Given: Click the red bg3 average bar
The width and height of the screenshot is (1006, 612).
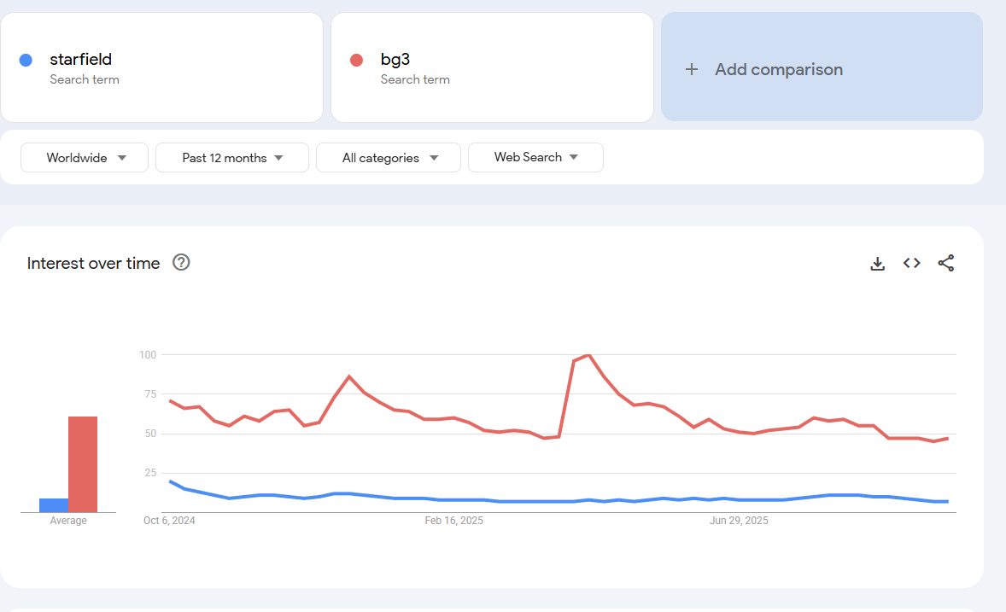Looking at the screenshot, I should point(83,464).
